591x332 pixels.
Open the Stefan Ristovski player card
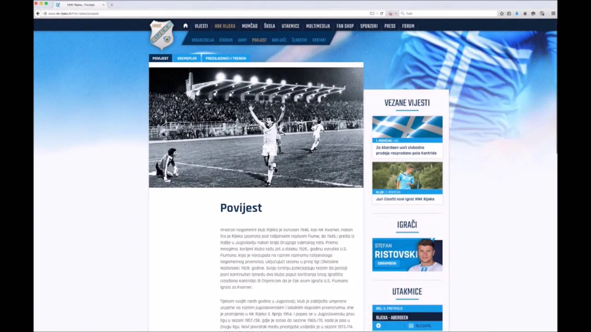click(407, 255)
